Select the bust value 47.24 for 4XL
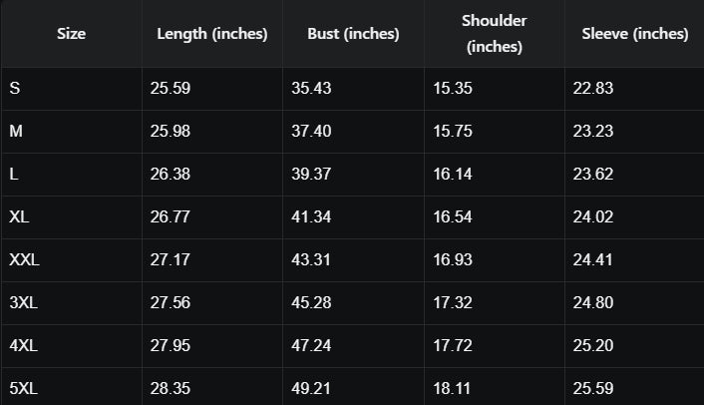The image size is (704, 405). pos(311,346)
